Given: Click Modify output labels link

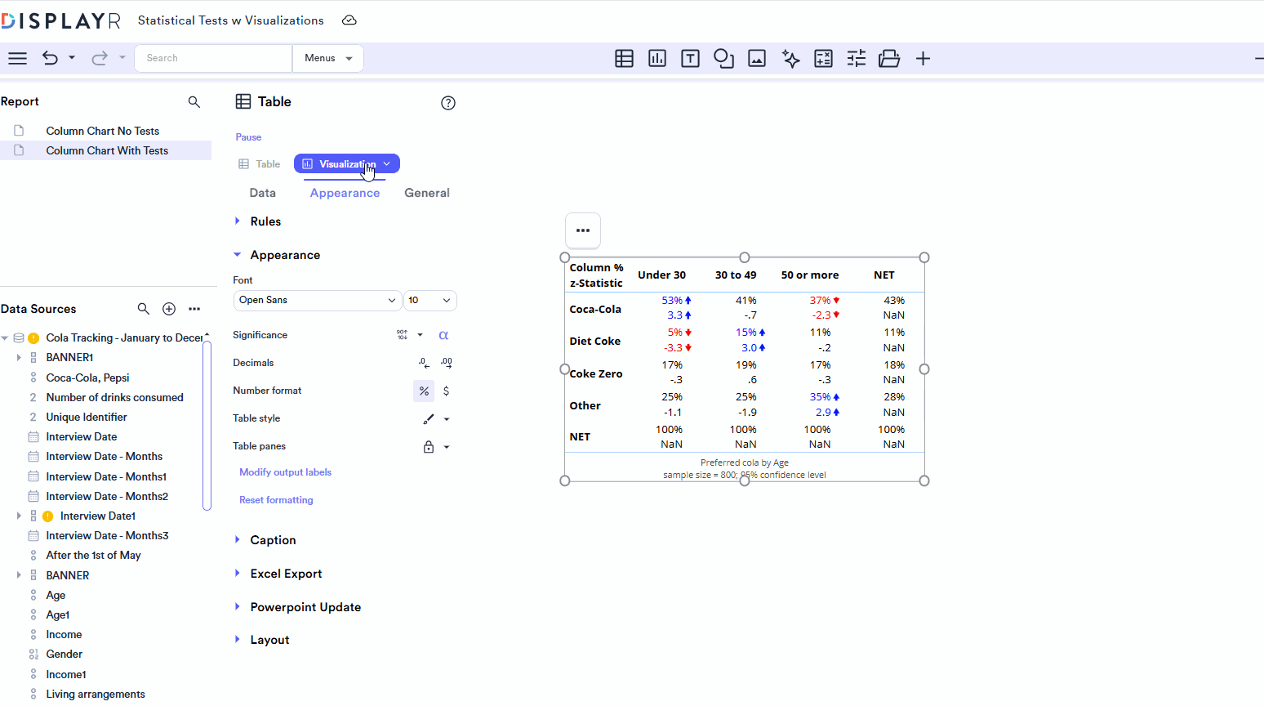Looking at the screenshot, I should coord(286,472).
